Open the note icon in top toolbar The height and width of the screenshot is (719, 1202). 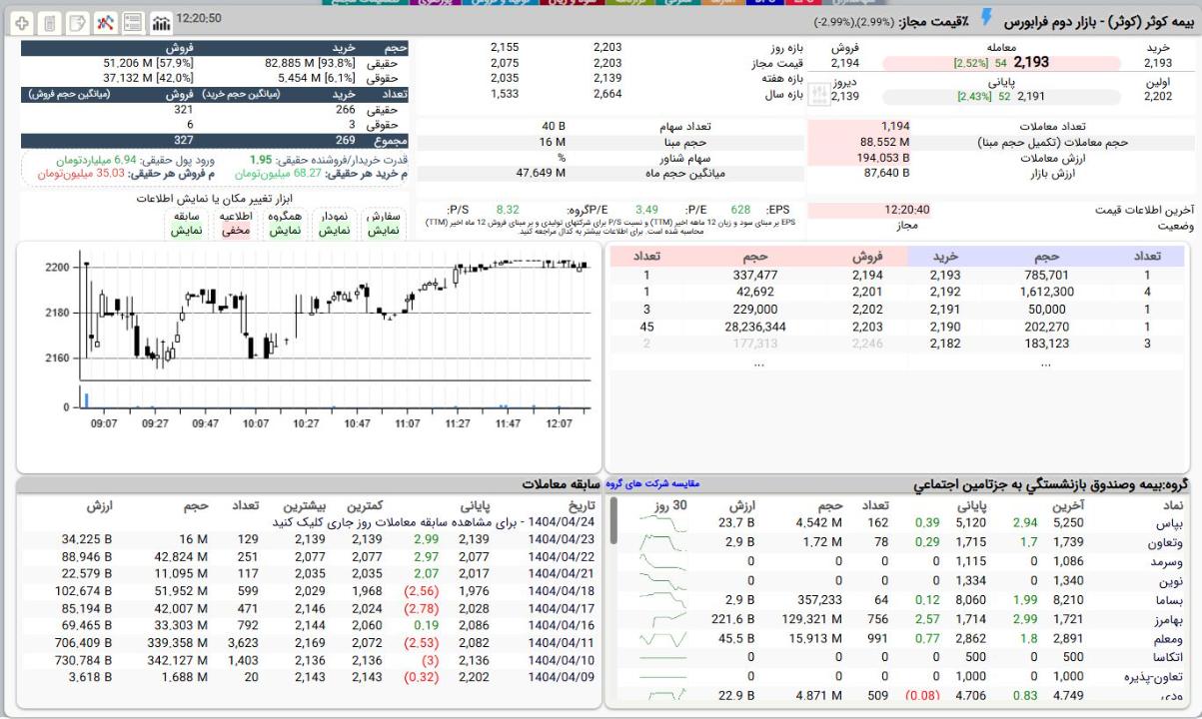pyautogui.click(x=78, y=21)
